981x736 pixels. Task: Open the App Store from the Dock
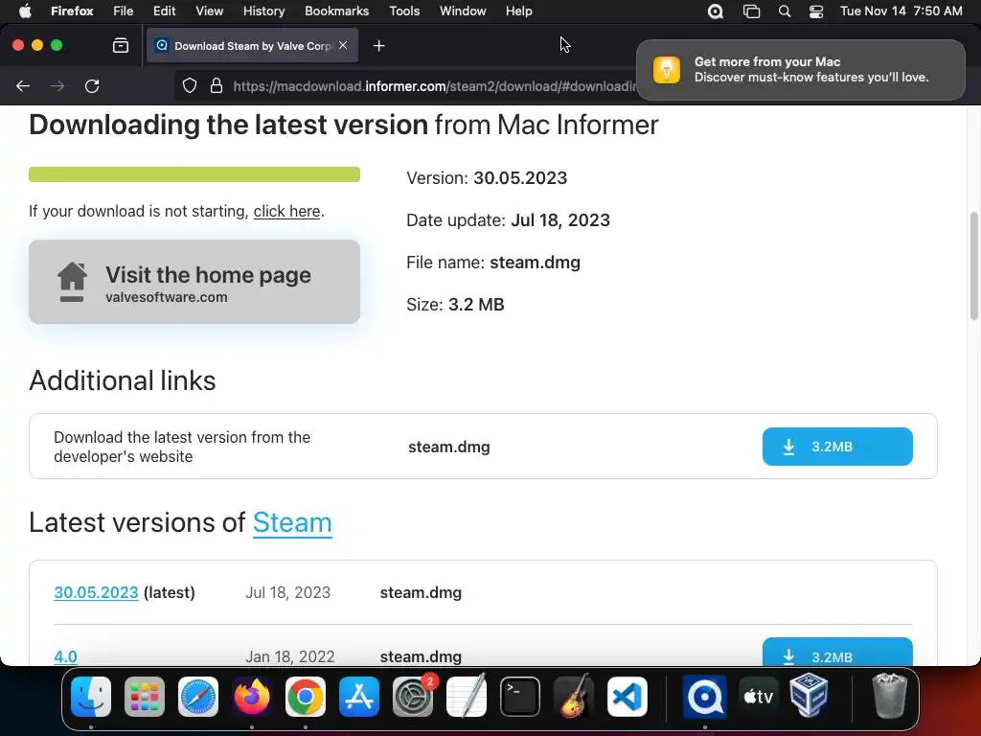[x=359, y=697]
